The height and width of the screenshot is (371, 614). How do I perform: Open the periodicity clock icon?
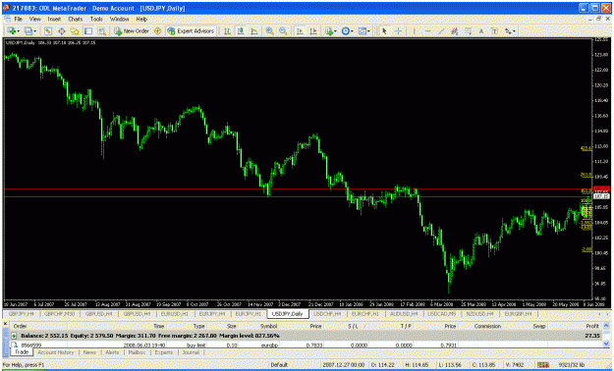[346, 31]
